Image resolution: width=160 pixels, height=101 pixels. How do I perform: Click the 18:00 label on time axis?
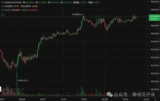pyautogui.click(x=84, y=99)
